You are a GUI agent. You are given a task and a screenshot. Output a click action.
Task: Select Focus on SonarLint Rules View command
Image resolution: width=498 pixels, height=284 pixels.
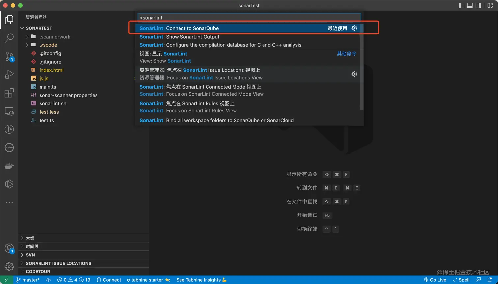(249, 107)
